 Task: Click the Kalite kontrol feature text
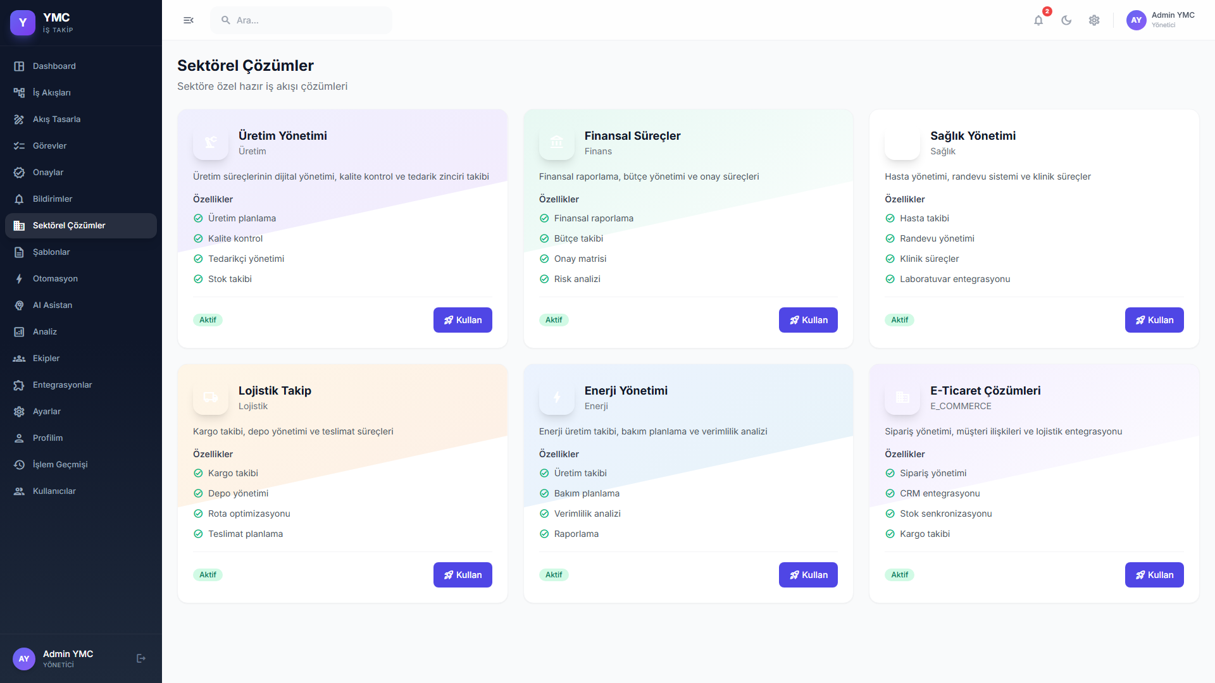click(x=235, y=238)
